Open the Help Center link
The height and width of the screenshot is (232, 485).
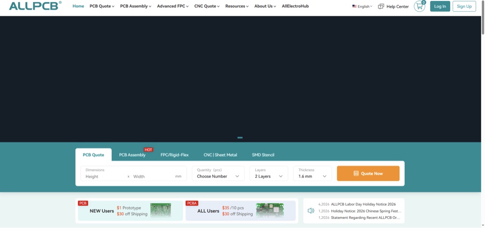click(397, 7)
